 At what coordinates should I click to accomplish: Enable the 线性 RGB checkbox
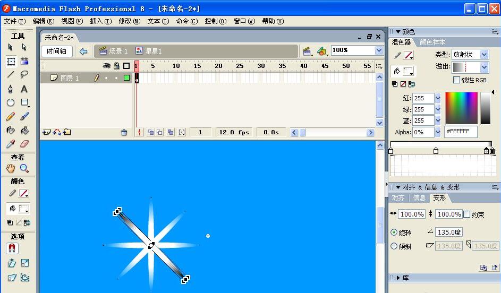[456, 80]
